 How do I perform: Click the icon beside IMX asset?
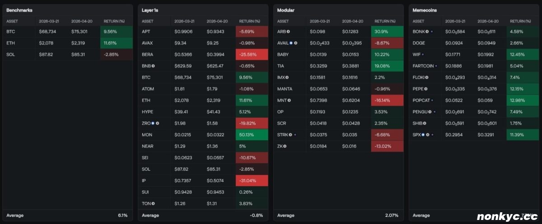pos(288,78)
